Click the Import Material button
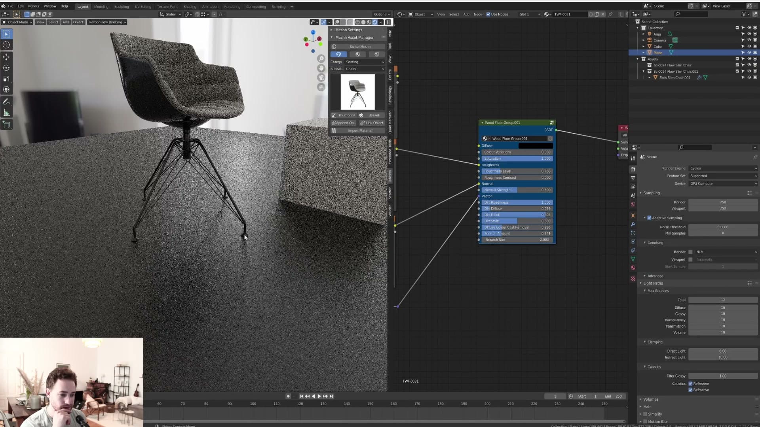Viewport: 760px width, 427px height. coord(358,130)
